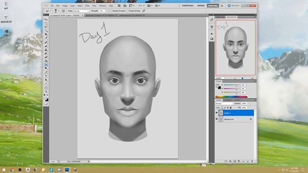The image size is (308, 173).
Task: Click the color spectrum ramp in Color panel
Action: [x=231, y=97]
